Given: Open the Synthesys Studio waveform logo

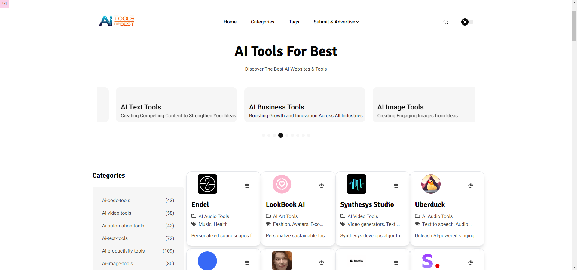Looking at the screenshot, I should [356, 184].
